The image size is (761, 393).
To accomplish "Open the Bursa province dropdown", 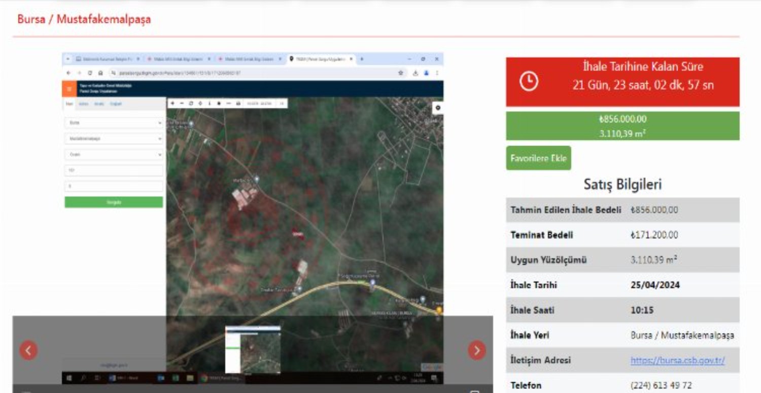I will click(114, 123).
